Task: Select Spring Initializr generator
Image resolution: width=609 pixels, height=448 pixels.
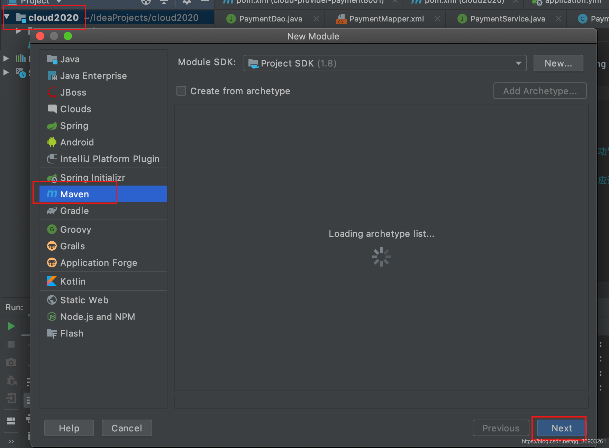Action: [x=103, y=178]
